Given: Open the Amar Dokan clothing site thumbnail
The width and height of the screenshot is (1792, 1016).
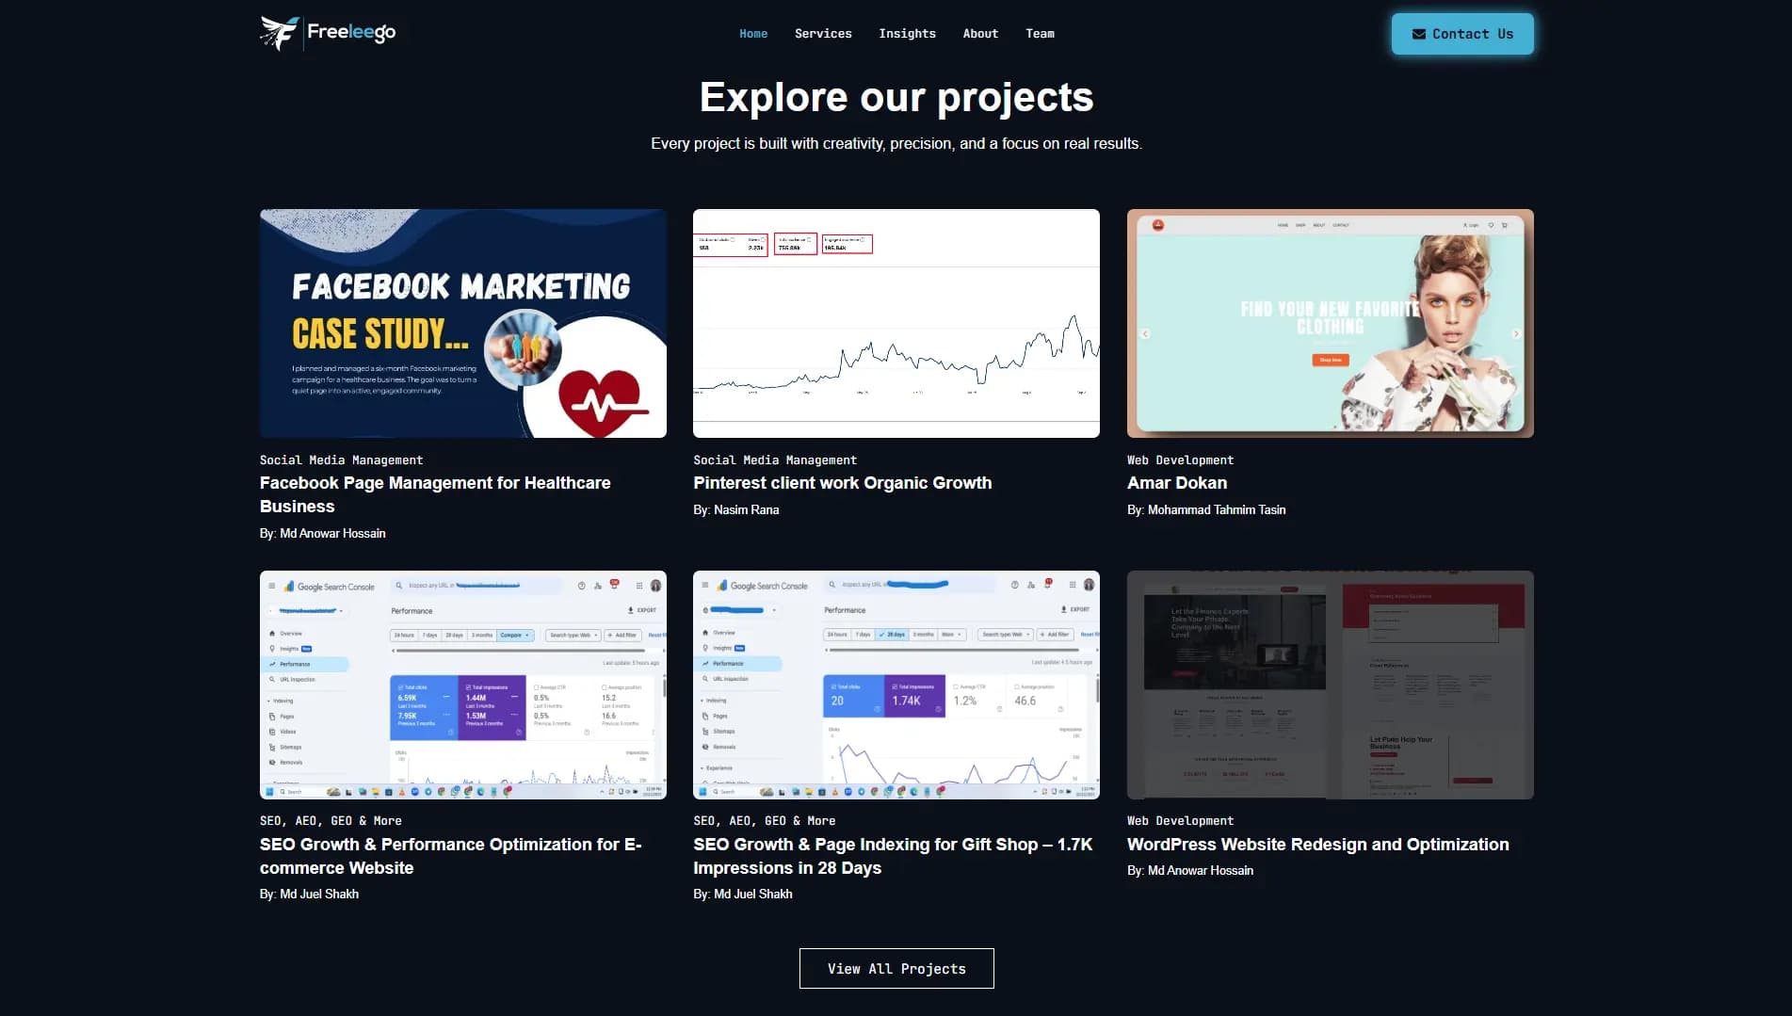Looking at the screenshot, I should pyautogui.click(x=1331, y=323).
